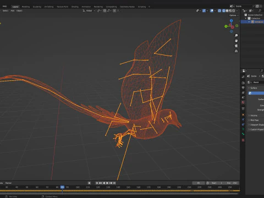Open the orange Object properties tab
The image size is (264, 198).
[243, 115]
